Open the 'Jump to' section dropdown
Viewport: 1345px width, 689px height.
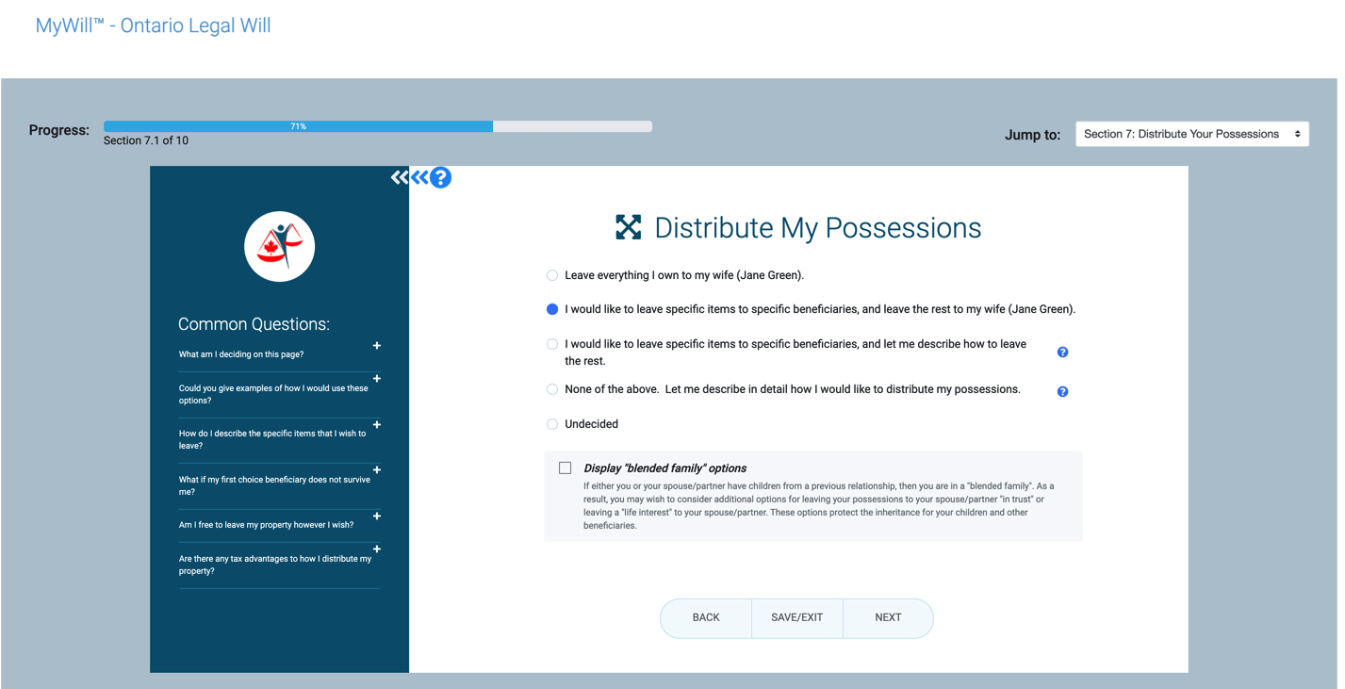pyautogui.click(x=1191, y=134)
